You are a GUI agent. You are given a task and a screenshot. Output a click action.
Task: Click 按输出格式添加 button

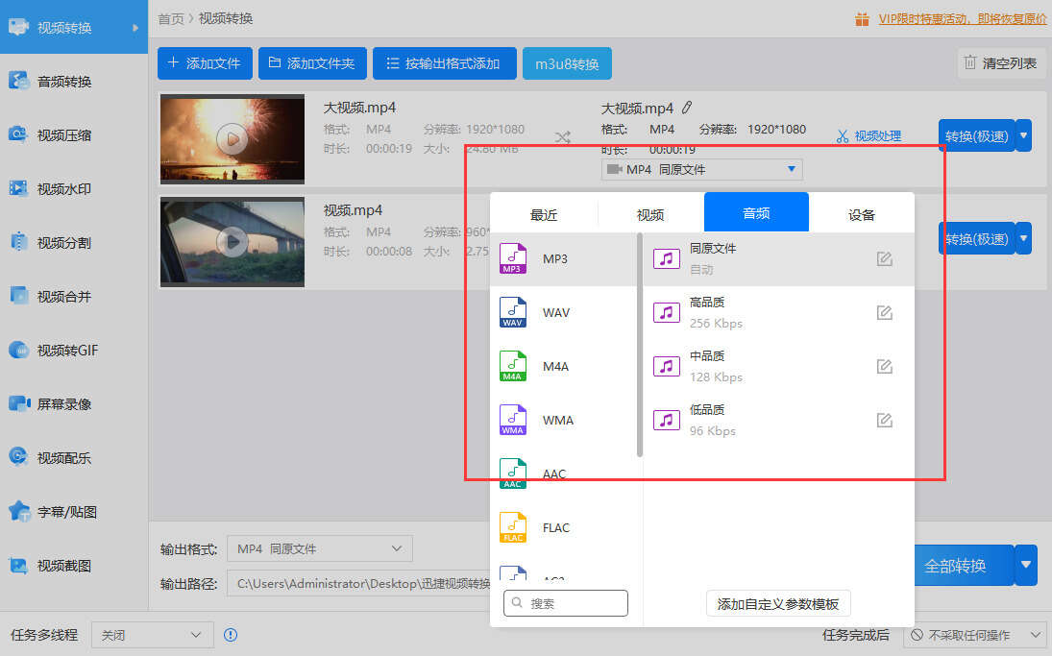445,63
